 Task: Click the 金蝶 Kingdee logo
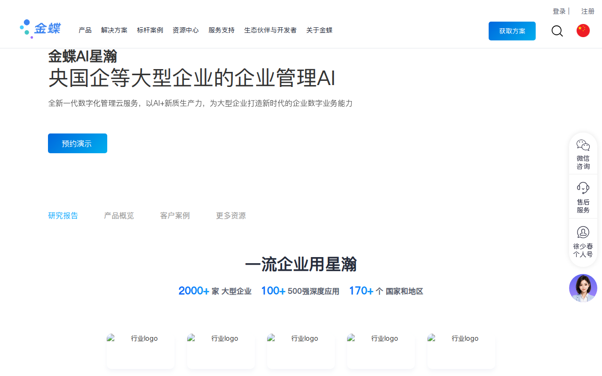pyautogui.click(x=40, y=29)
